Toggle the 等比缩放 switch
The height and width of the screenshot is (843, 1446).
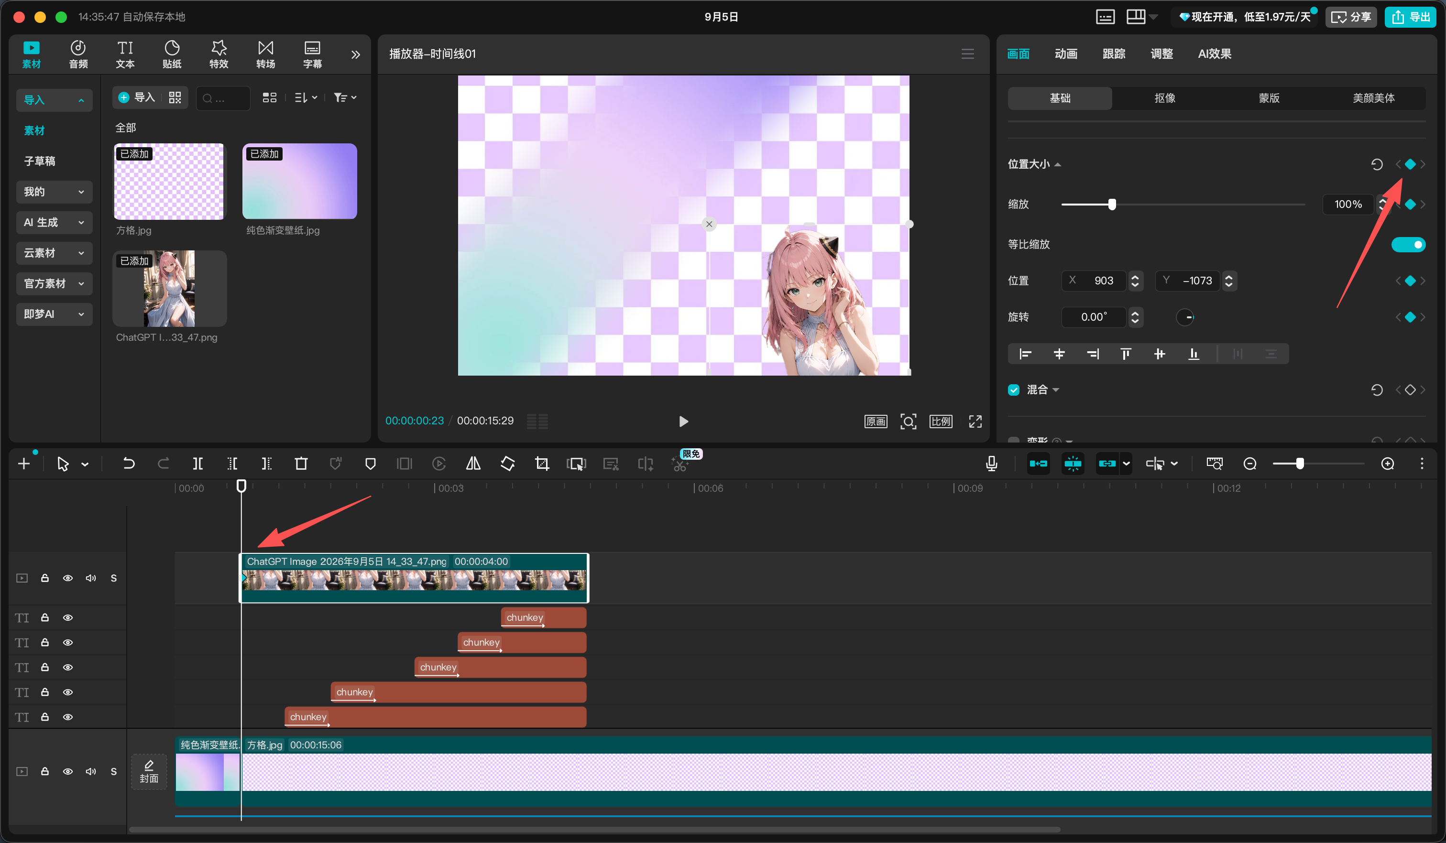click(x=1408, y=245)
